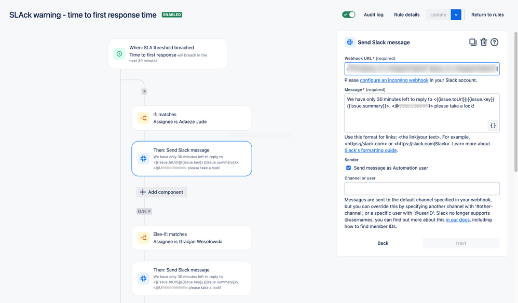Click the plus icon of Add component
The image size is (518, 303).
142,192
